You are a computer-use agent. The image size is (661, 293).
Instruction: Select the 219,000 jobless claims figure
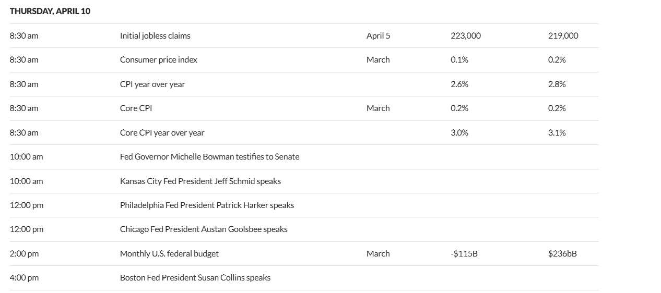563,36
